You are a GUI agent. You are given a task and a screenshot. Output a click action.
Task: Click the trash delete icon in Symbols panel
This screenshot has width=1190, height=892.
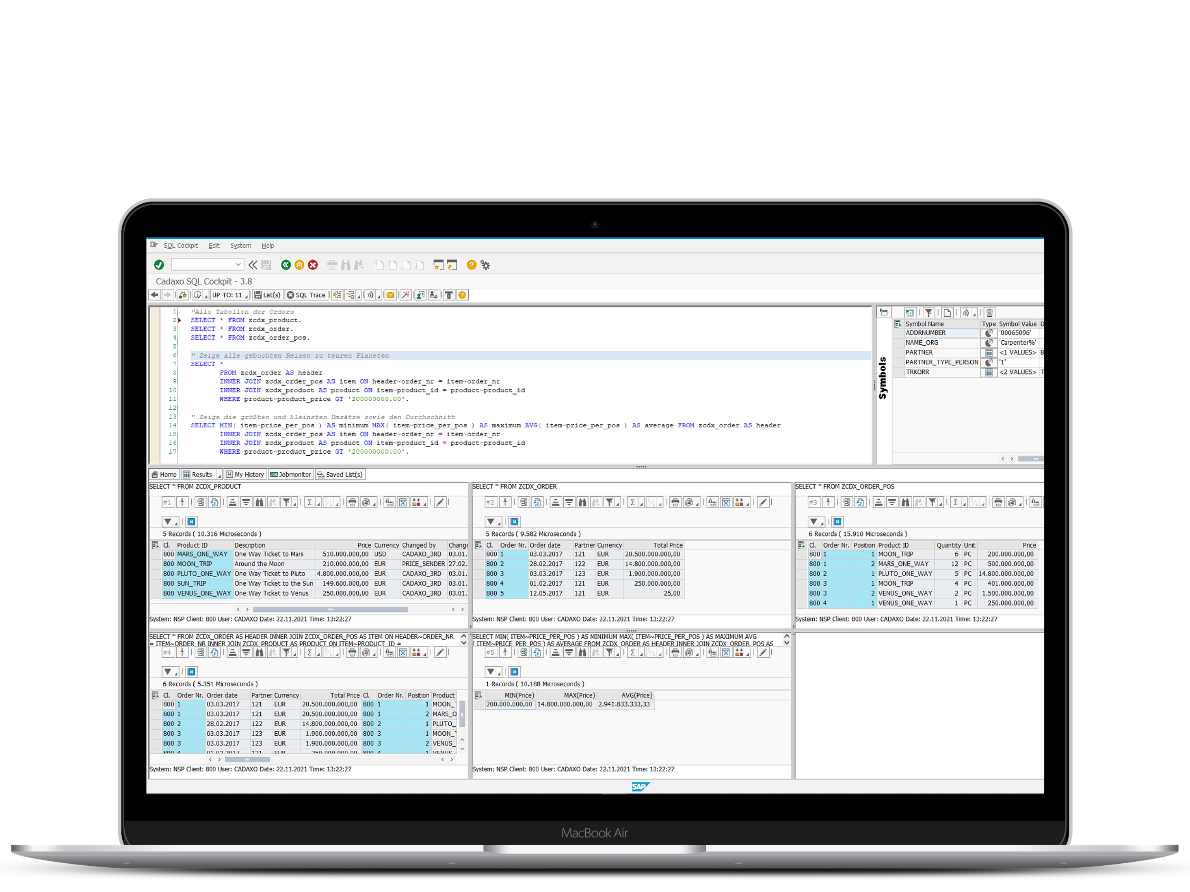point(989,312)
